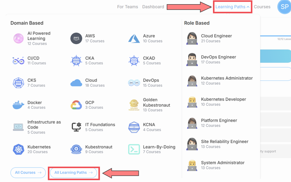Open the Courses nav item
Image resolution: width=291 pixels, height=182 pixels.
(x=262, y=7)
